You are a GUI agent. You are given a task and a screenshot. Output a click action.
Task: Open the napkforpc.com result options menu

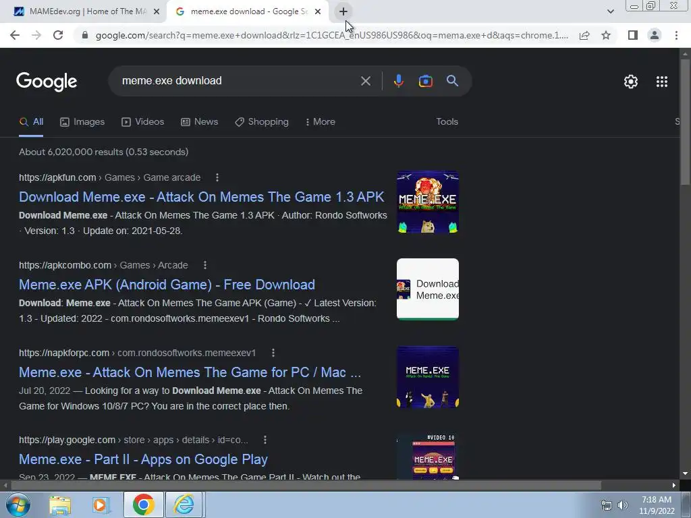(x=273, y=353)
